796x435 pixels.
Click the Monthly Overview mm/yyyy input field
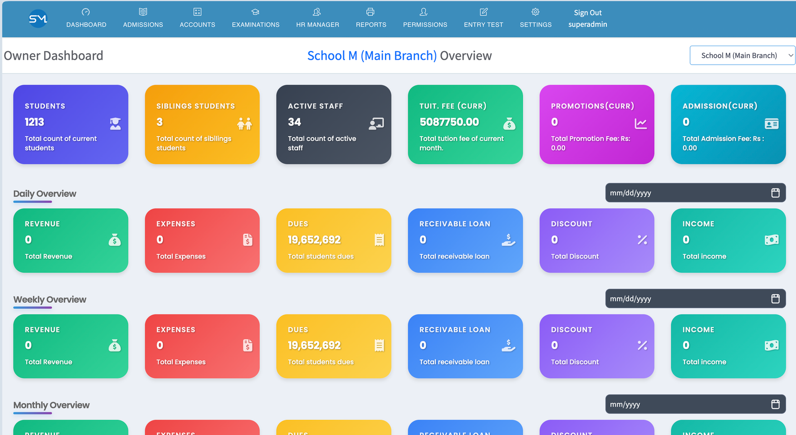coord(696,405)
